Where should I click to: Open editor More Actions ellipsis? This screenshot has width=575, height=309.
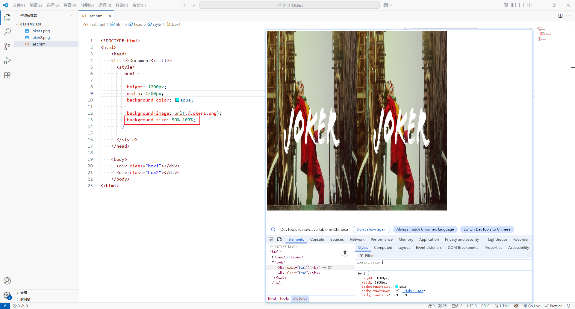click(568, 16)
